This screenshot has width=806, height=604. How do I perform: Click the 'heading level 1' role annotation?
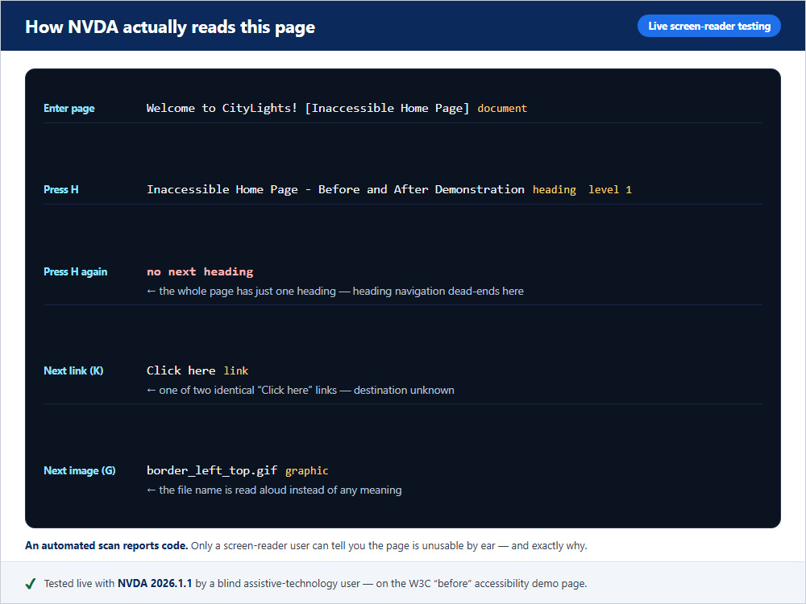582,189
